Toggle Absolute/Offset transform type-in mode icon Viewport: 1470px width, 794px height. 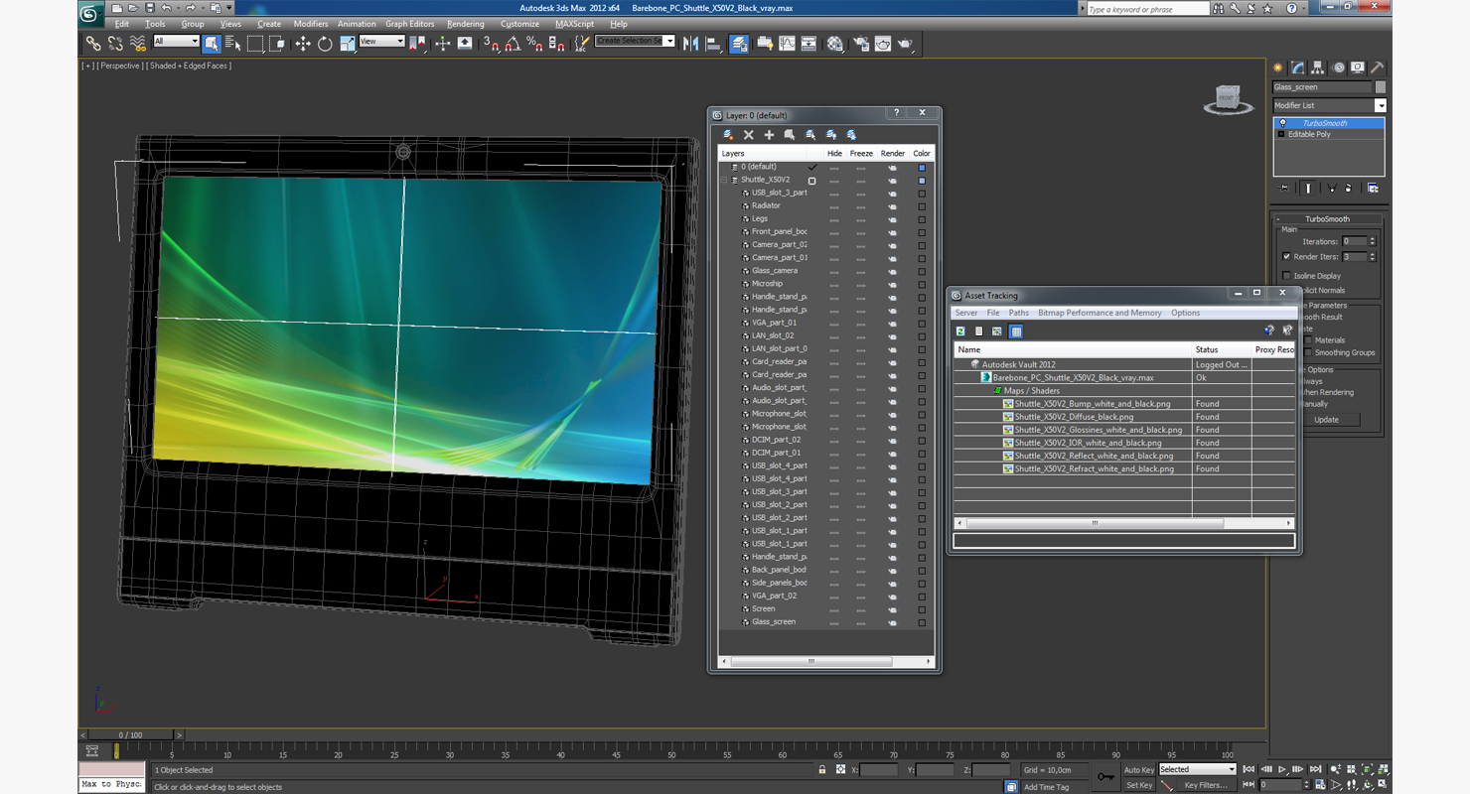(x=840, y=770)
